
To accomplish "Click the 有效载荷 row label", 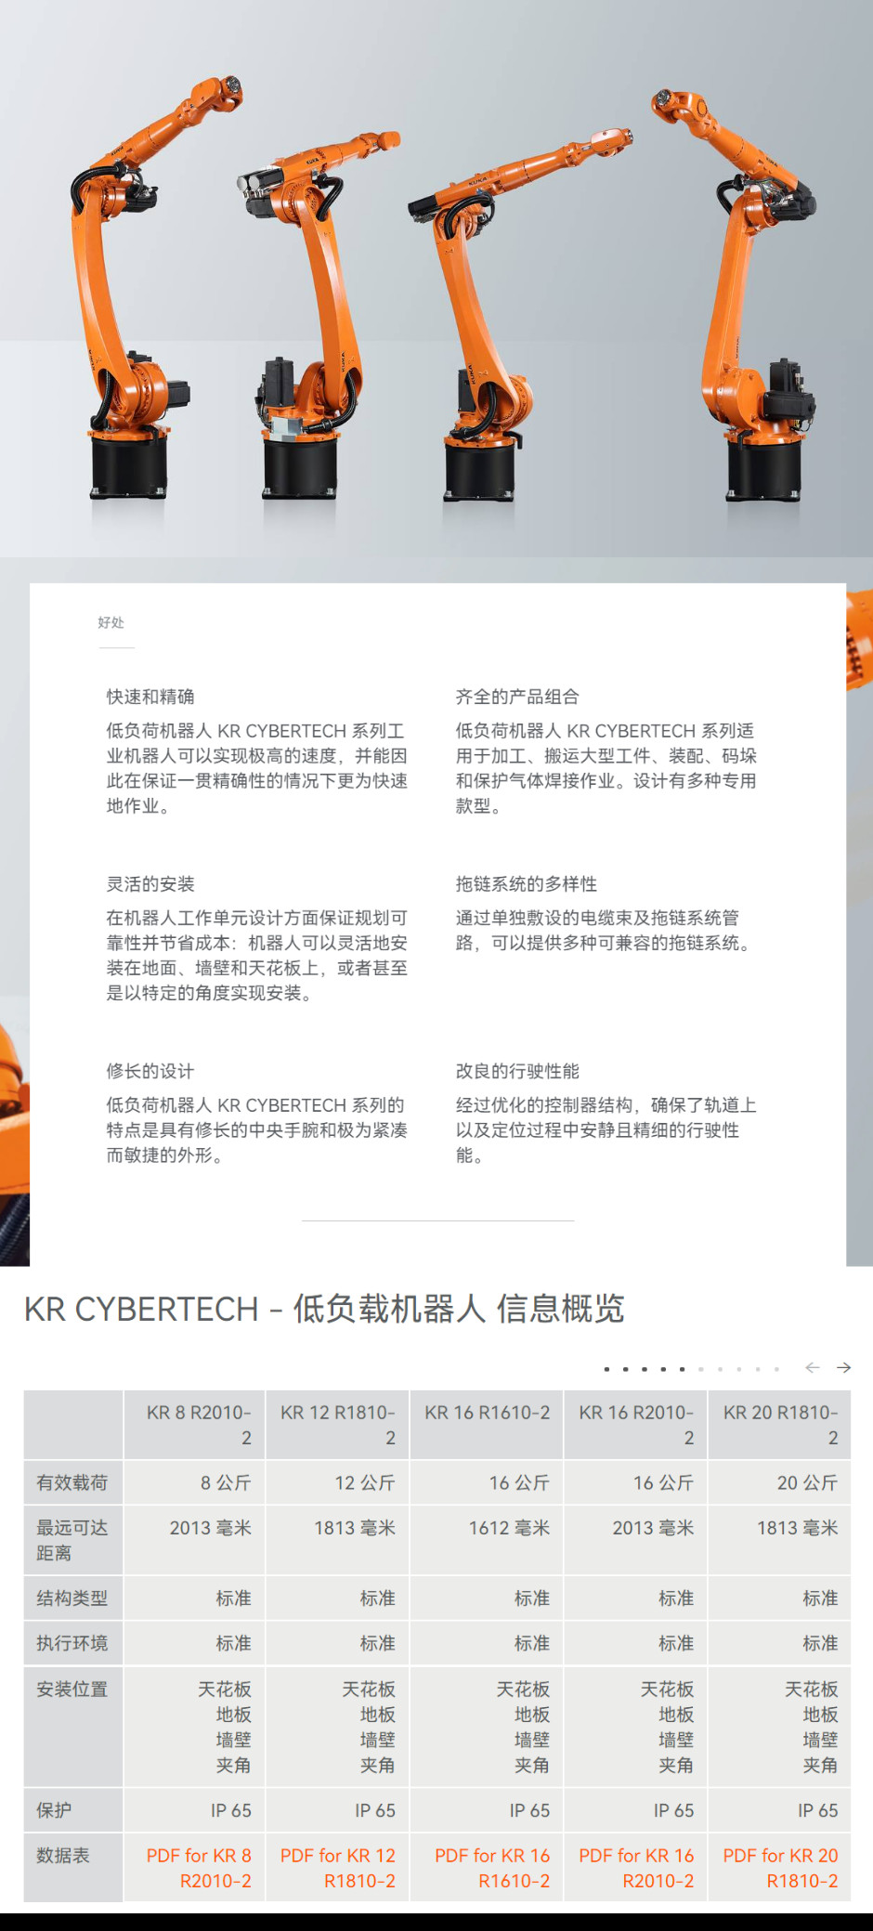I will point(72,1483).
